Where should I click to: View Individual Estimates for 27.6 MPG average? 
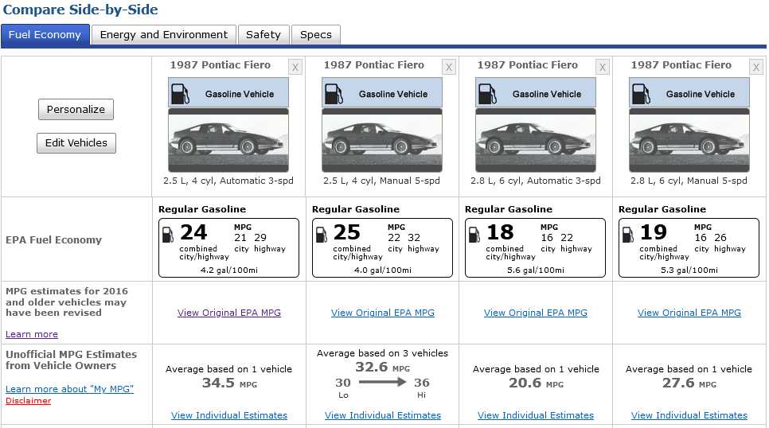(x=689, y=415)
